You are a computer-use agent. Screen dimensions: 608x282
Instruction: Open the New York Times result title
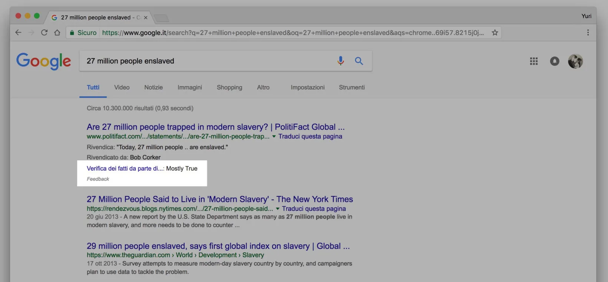tap(220, 199)
